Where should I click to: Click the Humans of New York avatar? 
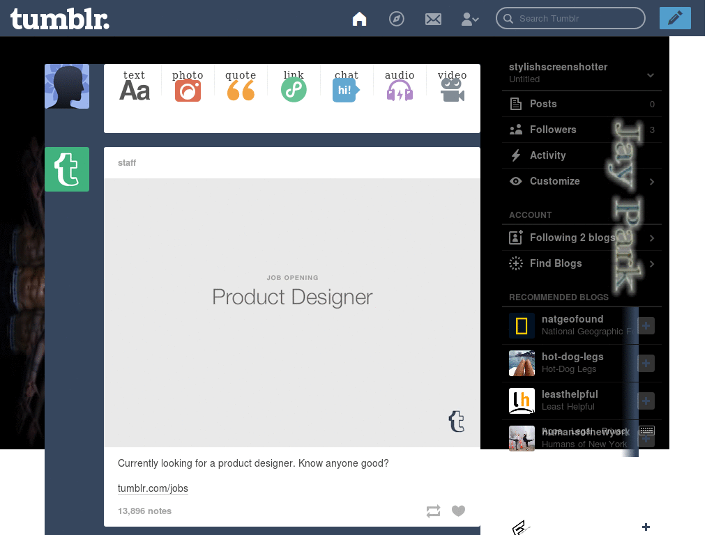522,438
